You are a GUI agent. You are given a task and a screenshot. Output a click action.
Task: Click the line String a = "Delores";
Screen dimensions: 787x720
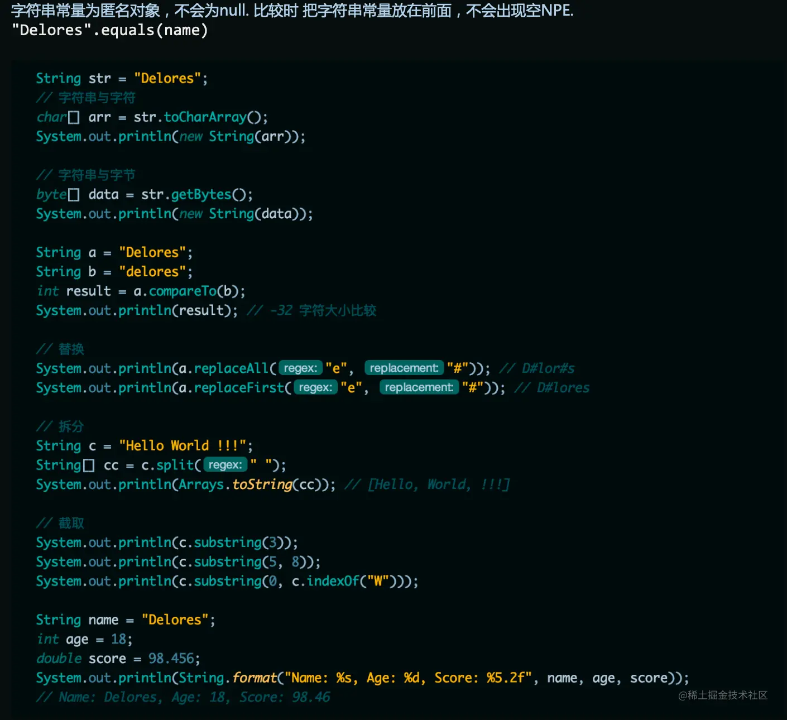(114, 252)
